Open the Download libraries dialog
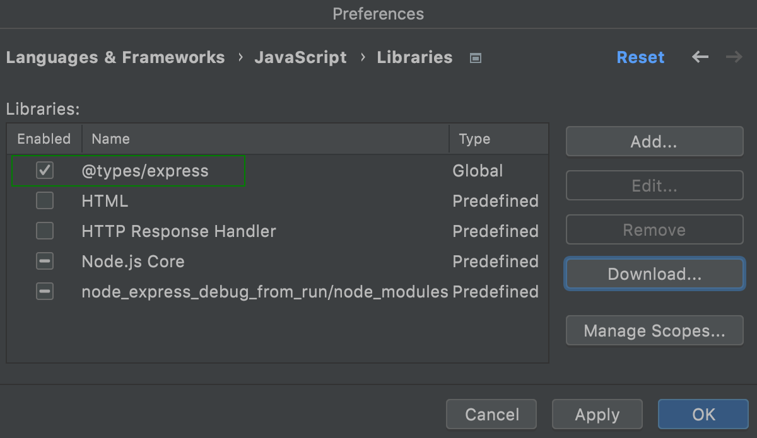The image size is (757, 438). pyautogui.click(x=654, y=274)
